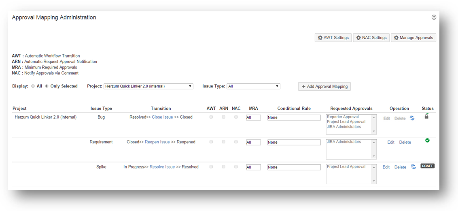This screenshot has height=211, width=458.
Task: Select the All display radio button
Action: (x=33, y=86)
